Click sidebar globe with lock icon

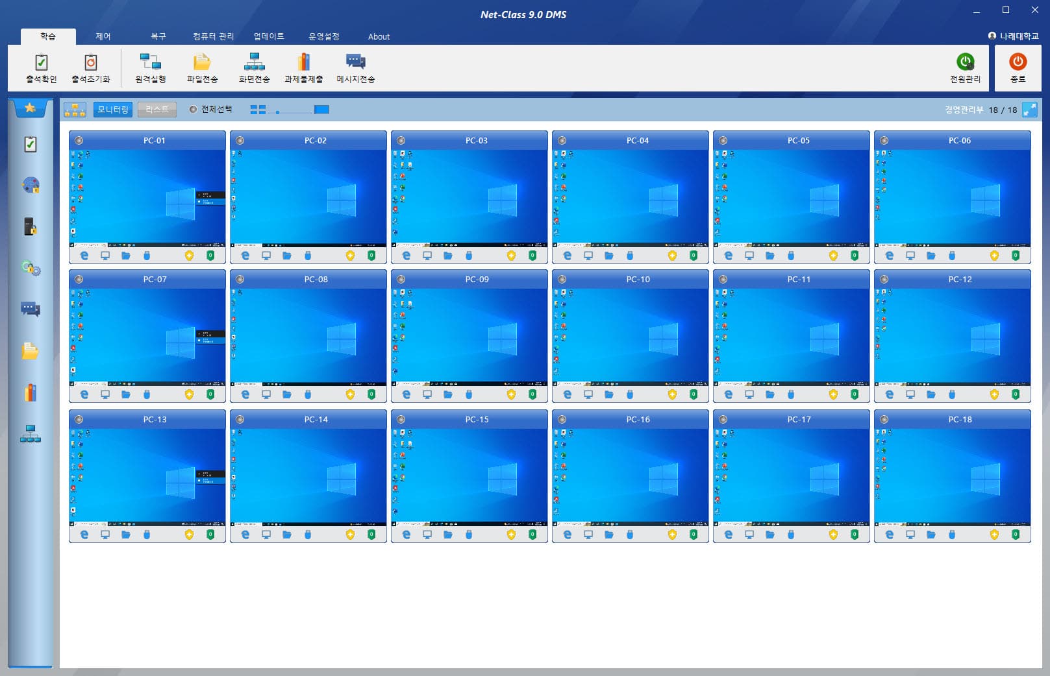31,186
